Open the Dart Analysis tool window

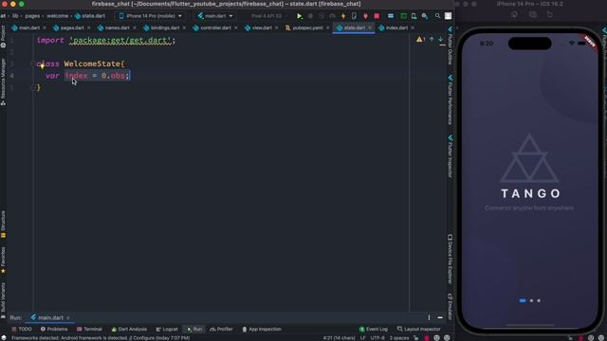(129, 329)
